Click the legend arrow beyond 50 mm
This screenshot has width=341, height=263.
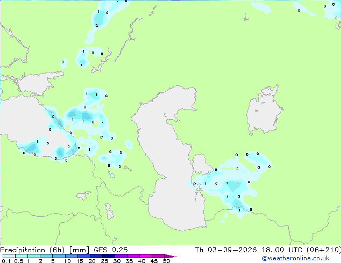[170, 256]
